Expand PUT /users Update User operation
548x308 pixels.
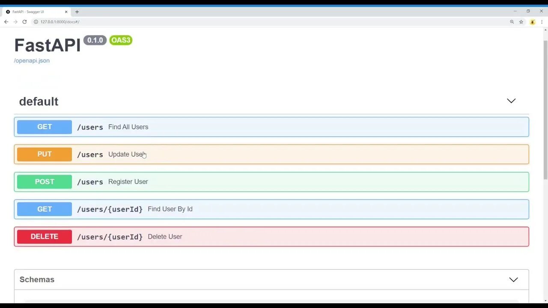click(271, 154)
